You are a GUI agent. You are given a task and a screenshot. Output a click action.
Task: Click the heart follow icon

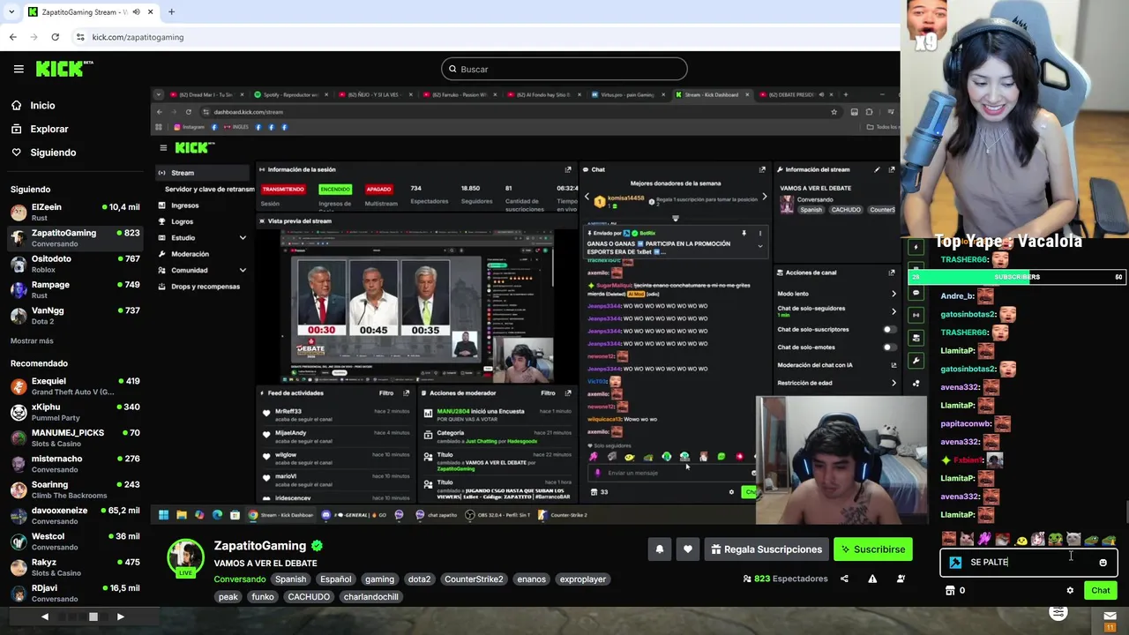(688, 549)
